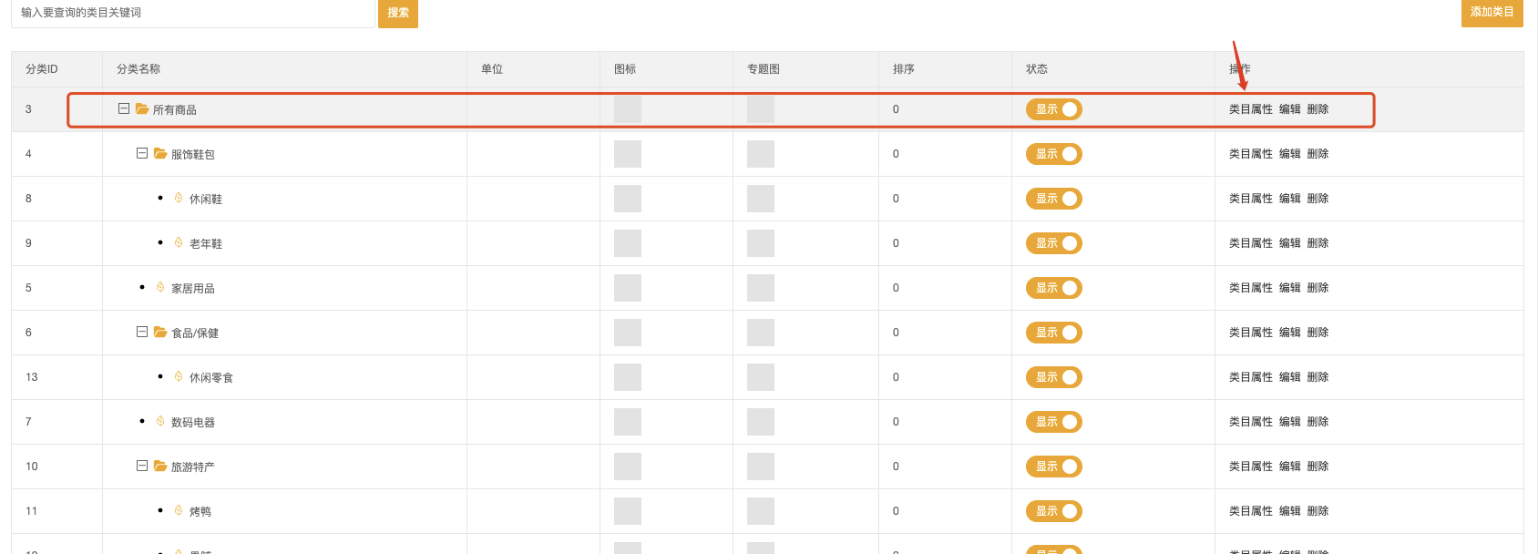Click 排序 column header
1538x554 pixels.
[x=903, y=69]
